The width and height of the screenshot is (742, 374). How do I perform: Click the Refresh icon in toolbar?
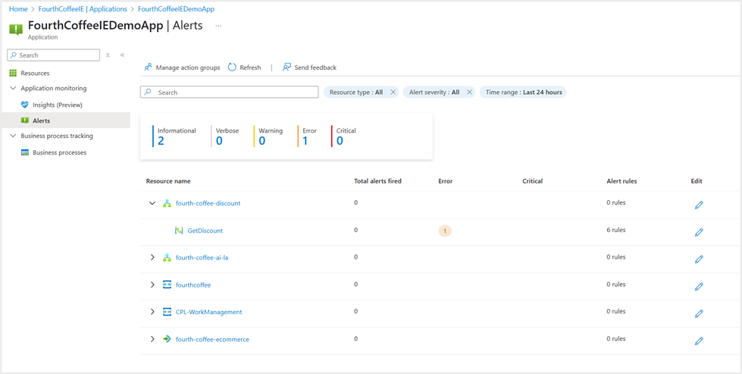[x=233, y=68]
